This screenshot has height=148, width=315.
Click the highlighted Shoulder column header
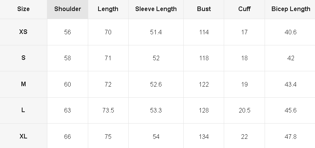coord(68,9)
